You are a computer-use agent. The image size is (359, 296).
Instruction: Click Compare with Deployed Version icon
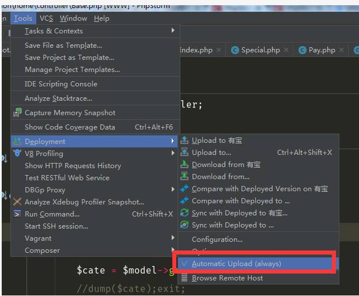184,188
